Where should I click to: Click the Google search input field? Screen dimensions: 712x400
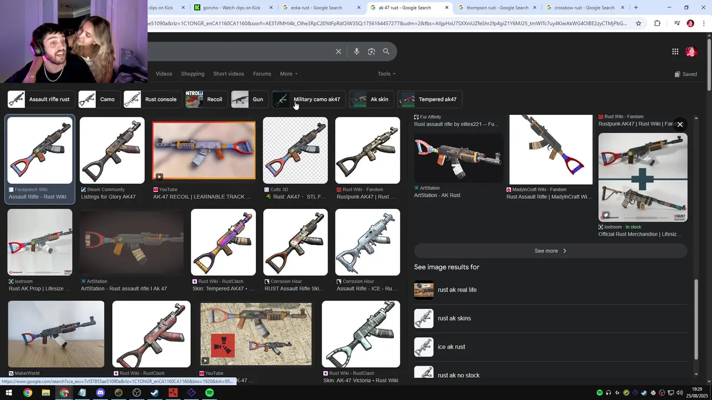pyautogui.click(x=239, y=51)
